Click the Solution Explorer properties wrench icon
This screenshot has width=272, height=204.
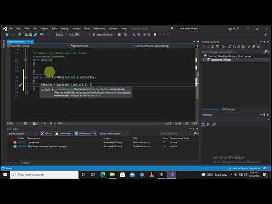(253, 47)
